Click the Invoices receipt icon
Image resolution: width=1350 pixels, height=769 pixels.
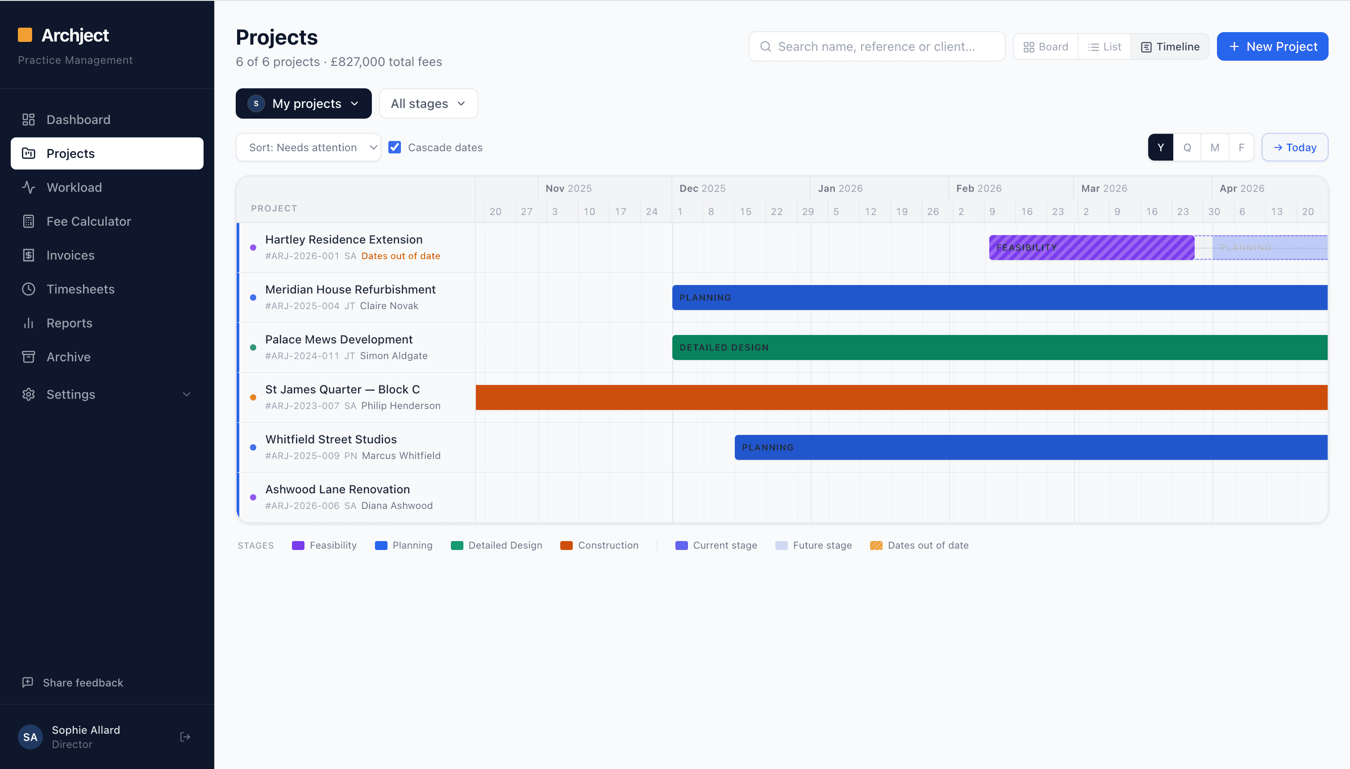pos(29,255)
